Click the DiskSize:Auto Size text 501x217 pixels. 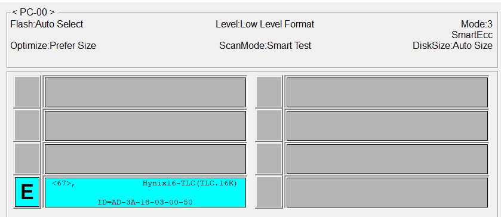[453, 46]
